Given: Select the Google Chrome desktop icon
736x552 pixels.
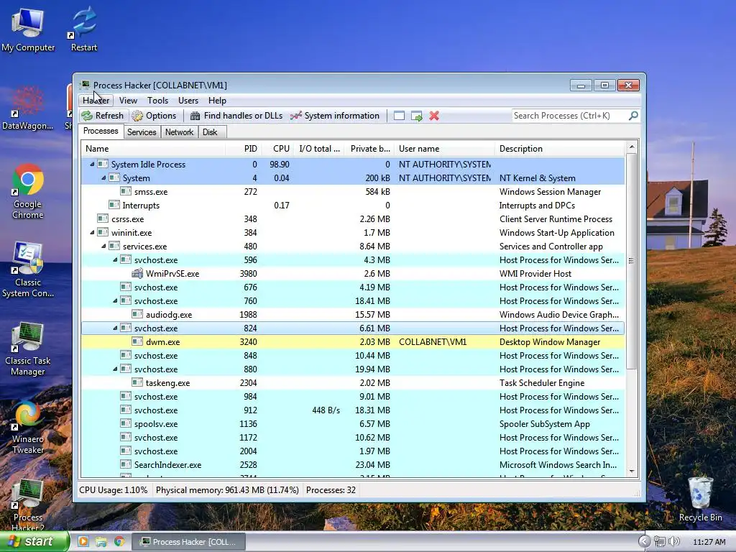Looking at the screenshot, I should pos(28,191).
